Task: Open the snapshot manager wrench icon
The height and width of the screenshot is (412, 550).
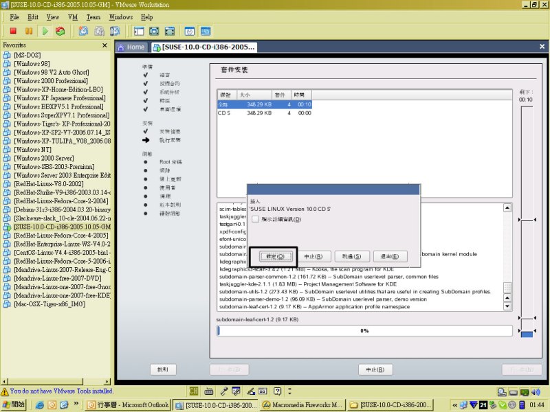Action: click(x=115, y=31)
